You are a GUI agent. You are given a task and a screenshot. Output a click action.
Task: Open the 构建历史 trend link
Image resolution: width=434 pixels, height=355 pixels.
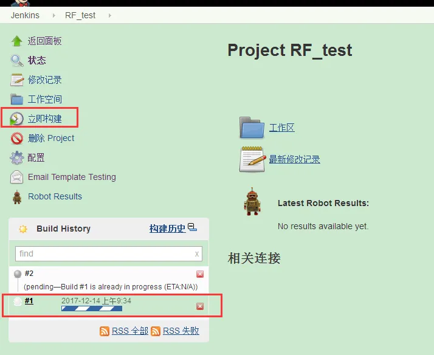tap(167, 229)
